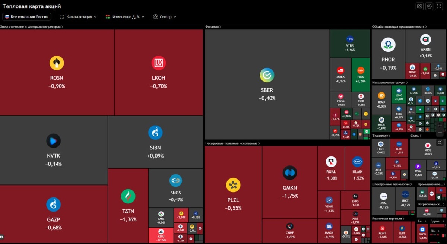Click the CHMF Severstal logo
This screenshot has width=447, height=244.
click(x=290, y=226)
